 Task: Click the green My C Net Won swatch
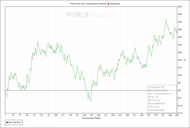click(x=7, y=122)
